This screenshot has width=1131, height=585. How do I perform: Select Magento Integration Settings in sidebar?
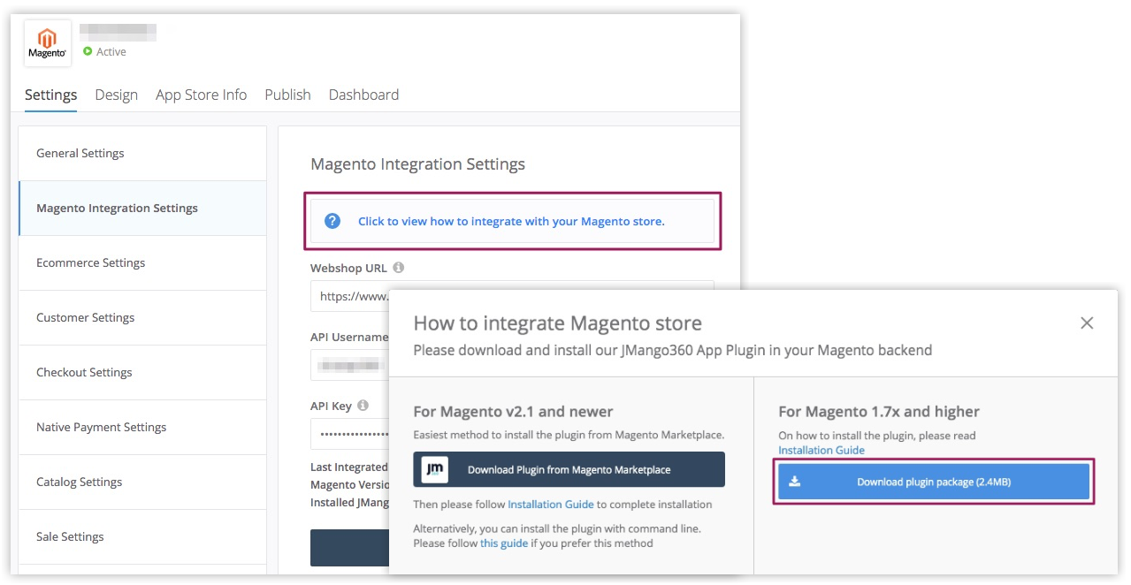pos(142,208)
